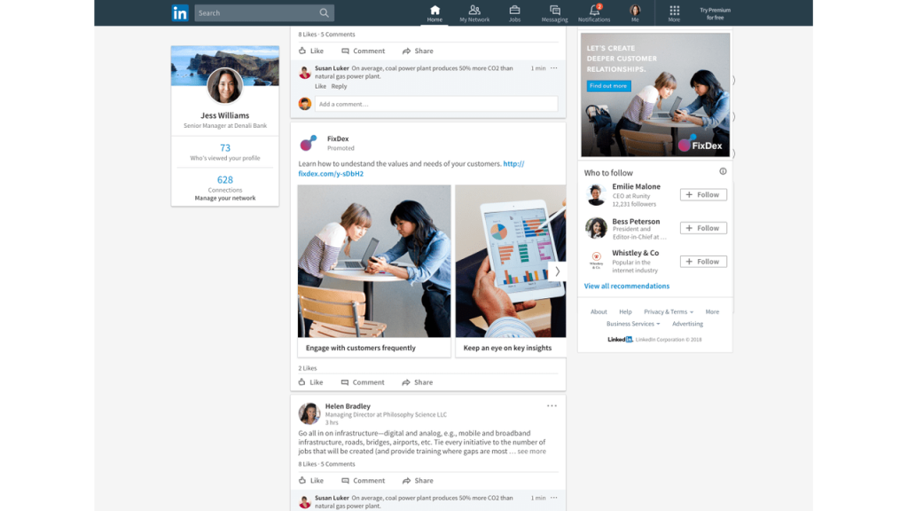908x511 pixels.
Task: Open the More footer link
Action: [x=712, y=311]
